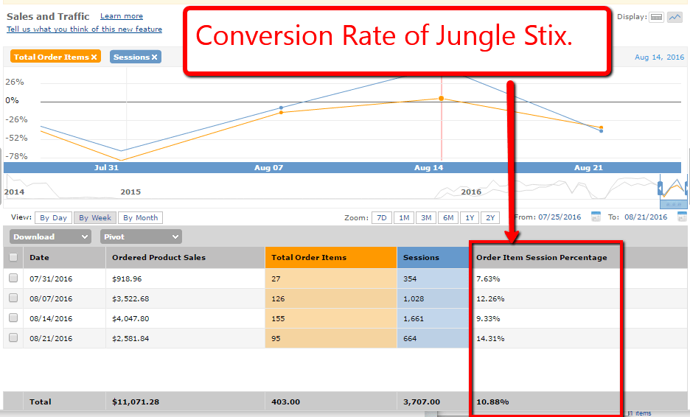Tick the select-all checkbox in header
690x417 pixels.
(13, 257)
